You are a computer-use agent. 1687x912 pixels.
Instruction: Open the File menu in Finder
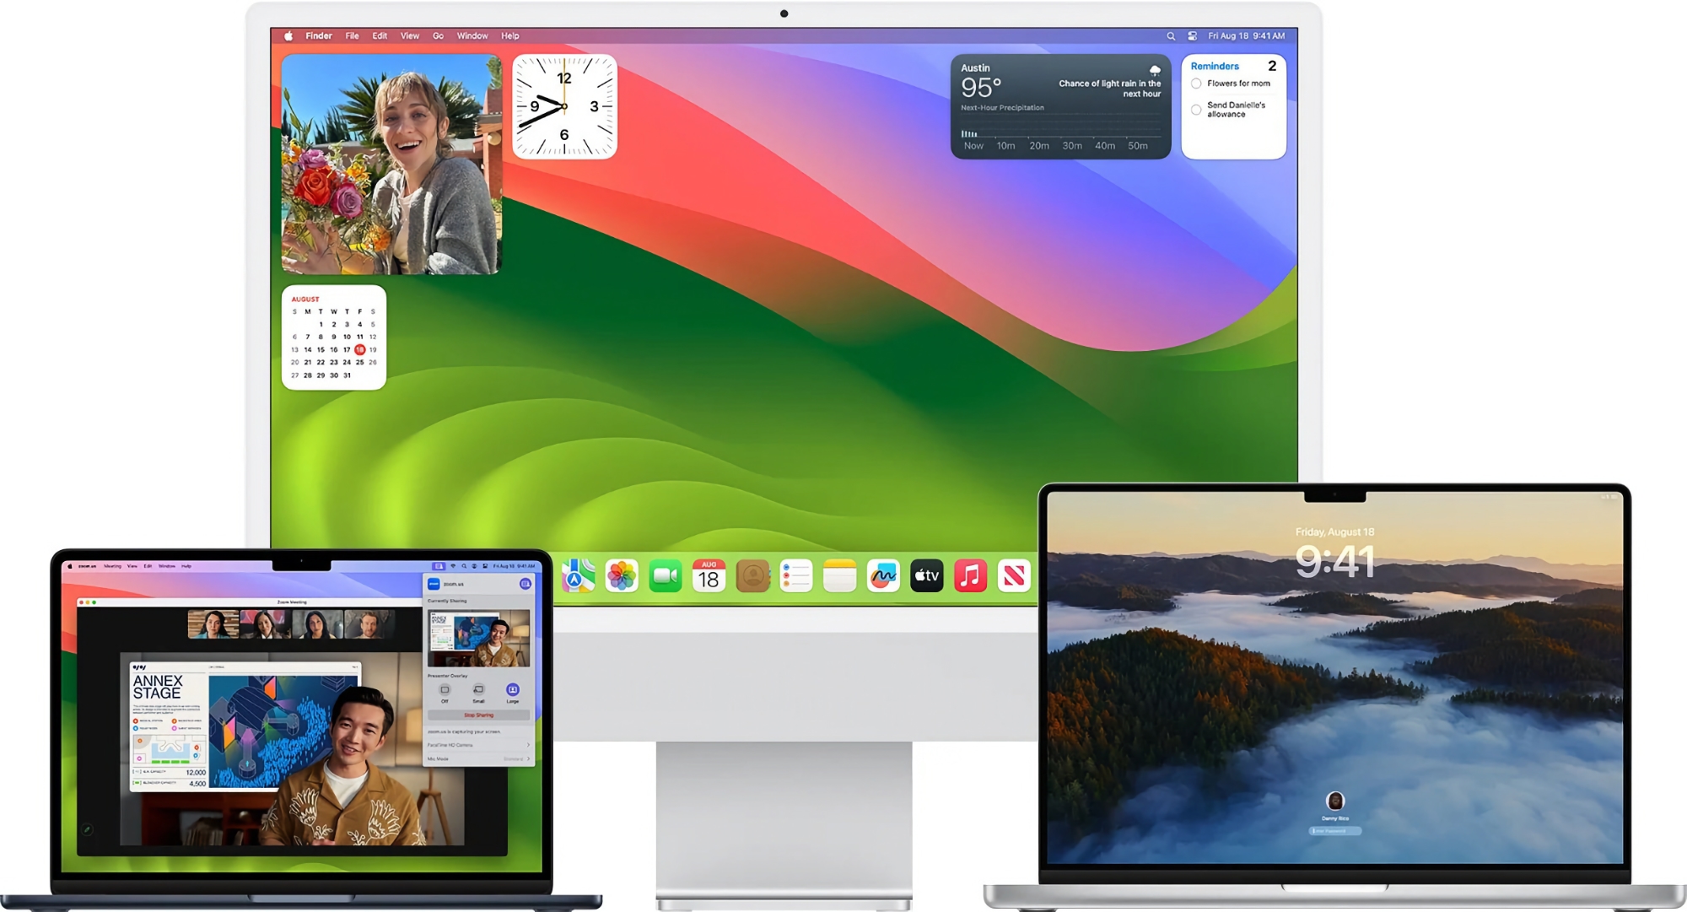coord(352,36)
